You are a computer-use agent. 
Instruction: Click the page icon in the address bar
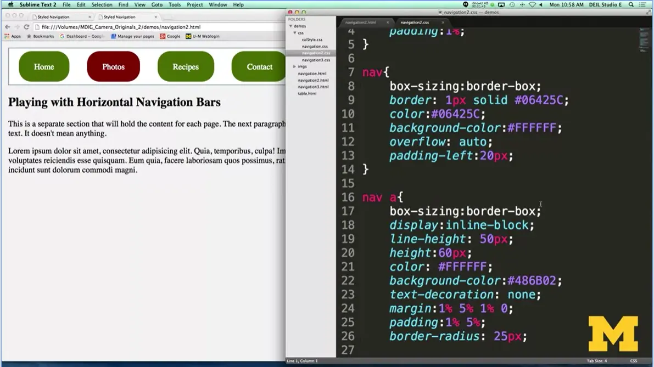pos(36,26)
